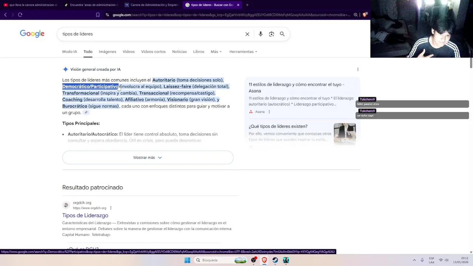This screenshot has width=473, height=266.
Task: Click the 'Transformacional' highlighted term
Action: pyautogui.click(x=81, y=93)
